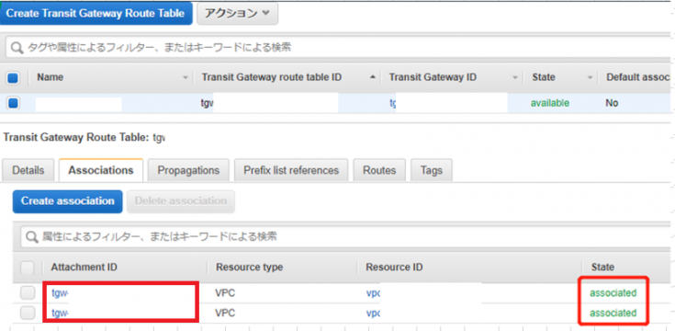Viewport: 675px width, 331px height.
Task: Open the Transit Gateway ID column dropdown
Action: tap(515, 78)
